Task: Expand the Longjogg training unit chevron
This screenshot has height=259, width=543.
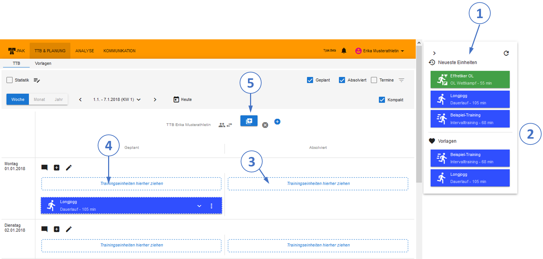Action: pos(199,206)
